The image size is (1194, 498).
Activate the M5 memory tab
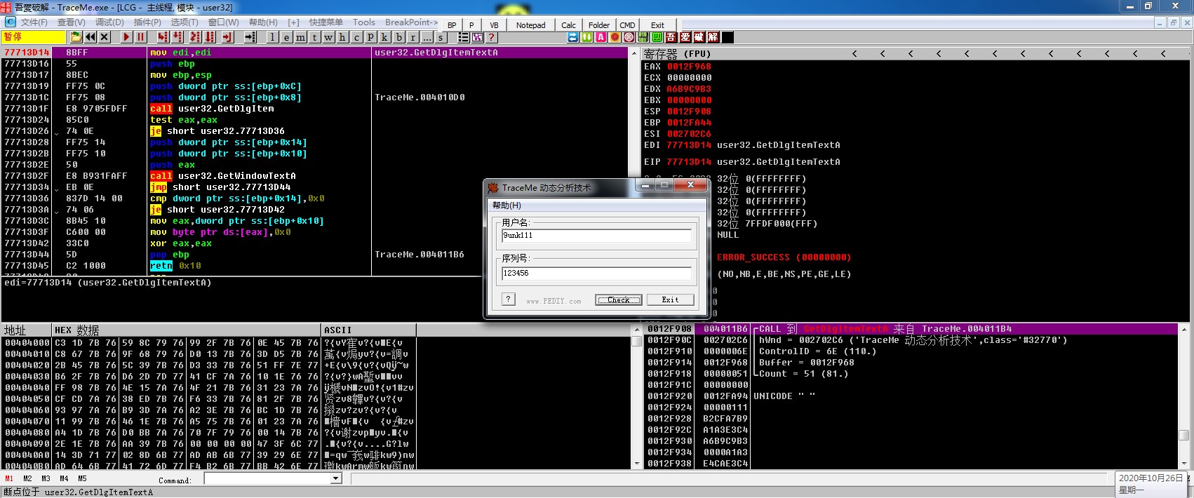point(82,479)
